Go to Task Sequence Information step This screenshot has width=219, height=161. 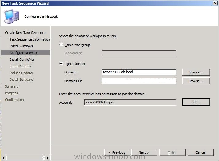pos(30,39)
